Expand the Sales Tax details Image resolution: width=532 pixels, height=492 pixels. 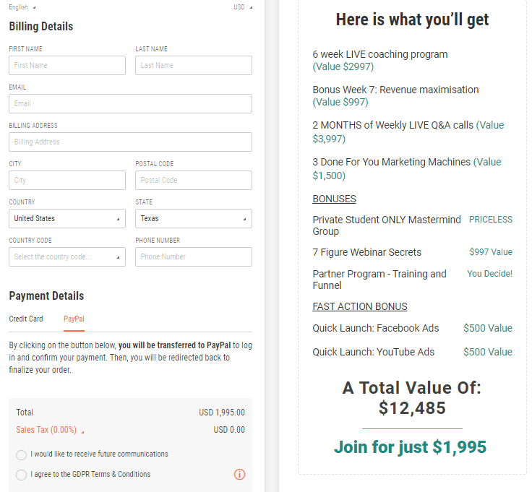[x=50, y=430]
